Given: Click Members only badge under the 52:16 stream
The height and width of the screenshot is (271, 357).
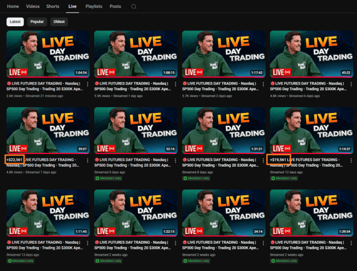Looking at the screenshot, I should tap(109, 178).
